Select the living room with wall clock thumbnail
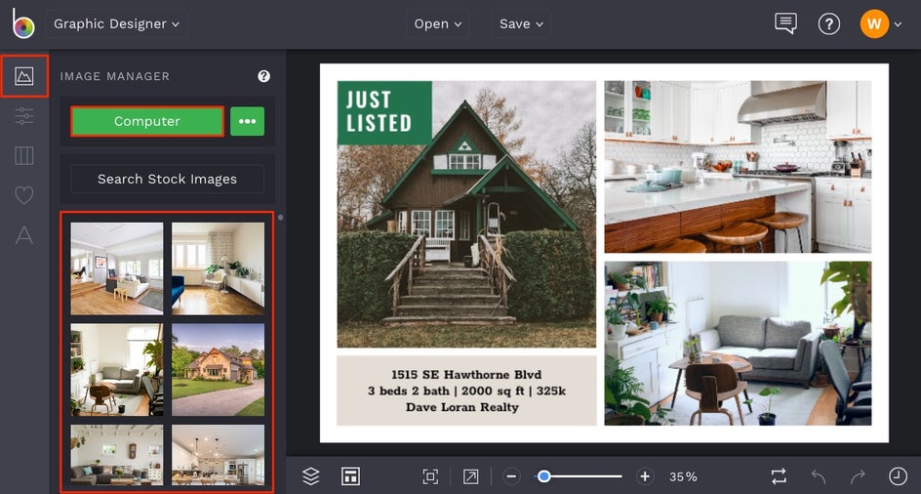 click(x=117, y=455)
